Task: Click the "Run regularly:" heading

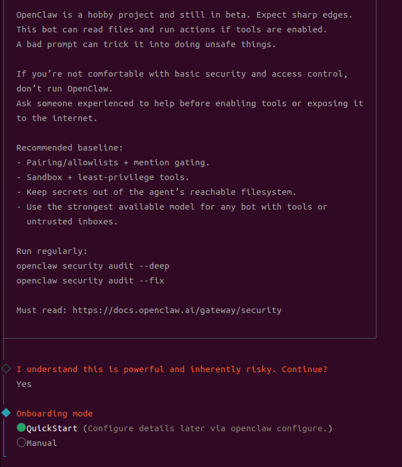Action: (52, 251)
